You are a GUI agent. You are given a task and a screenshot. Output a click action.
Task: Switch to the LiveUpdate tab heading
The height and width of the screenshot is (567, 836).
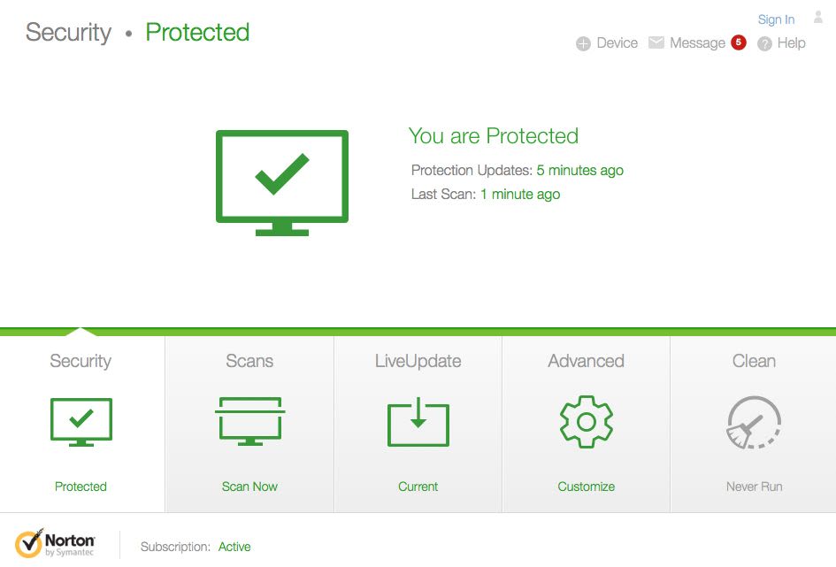[x=418, y=361]
